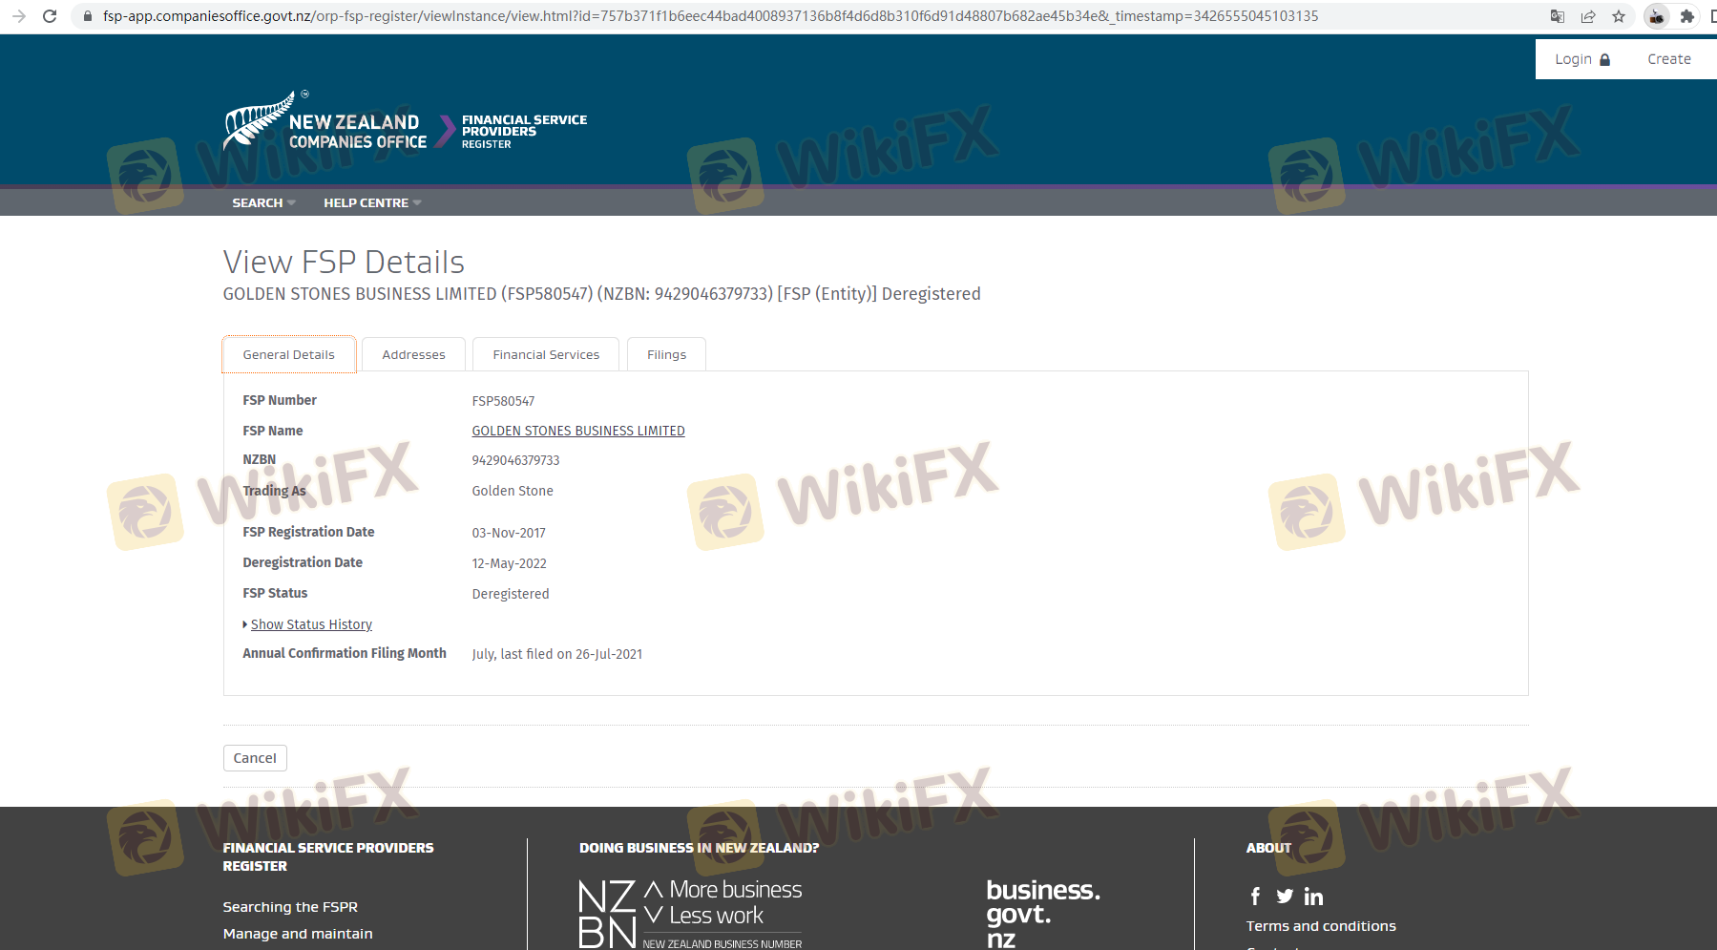This screenshot has height=950, width=1717.
Task: Open the LinkedIn icon in the footer
Action: click(1314, 897)
